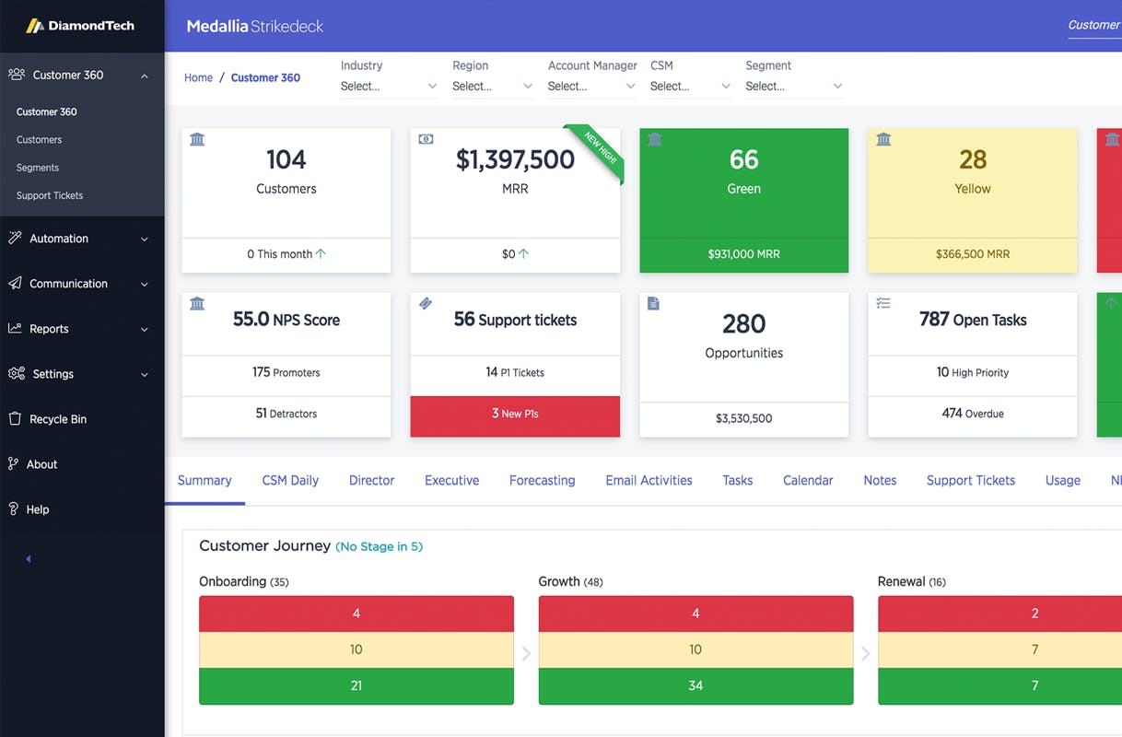The height and width of the screenshot is (737, 1122).
Task: Click the Customer 360 people icon in sidebar
Action: coord(16,75)
